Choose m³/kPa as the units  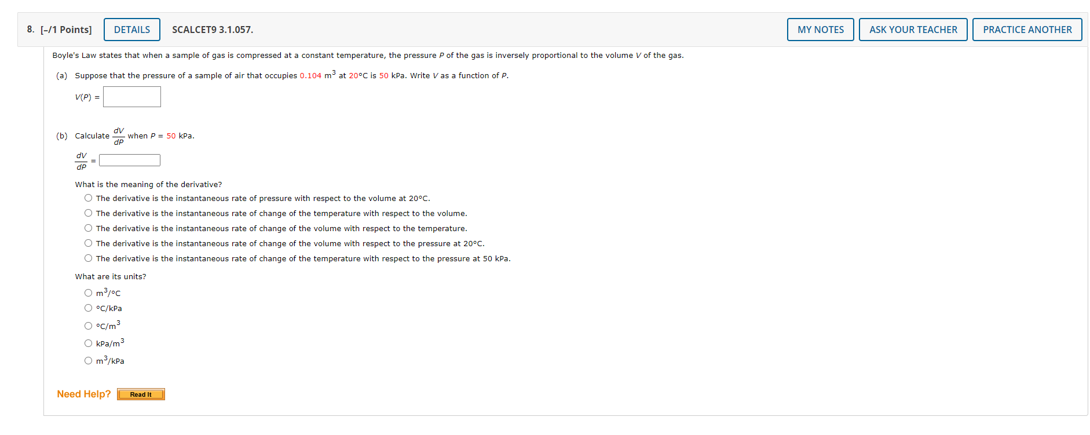pyautogui.click(x=88, y=360)
